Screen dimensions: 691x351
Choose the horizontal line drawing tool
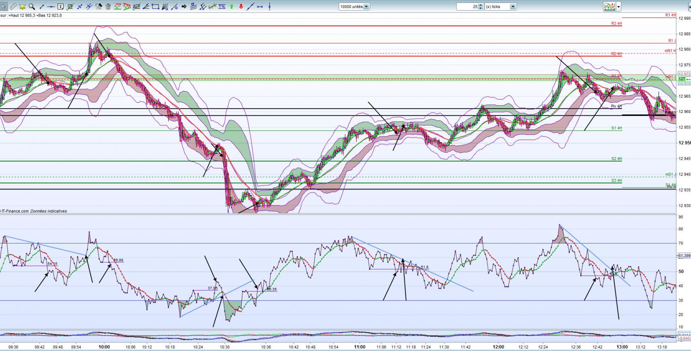pos(51,6)
